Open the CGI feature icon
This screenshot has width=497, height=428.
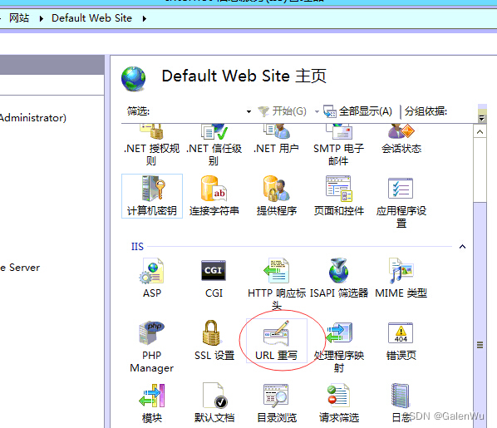pos(214,278)
